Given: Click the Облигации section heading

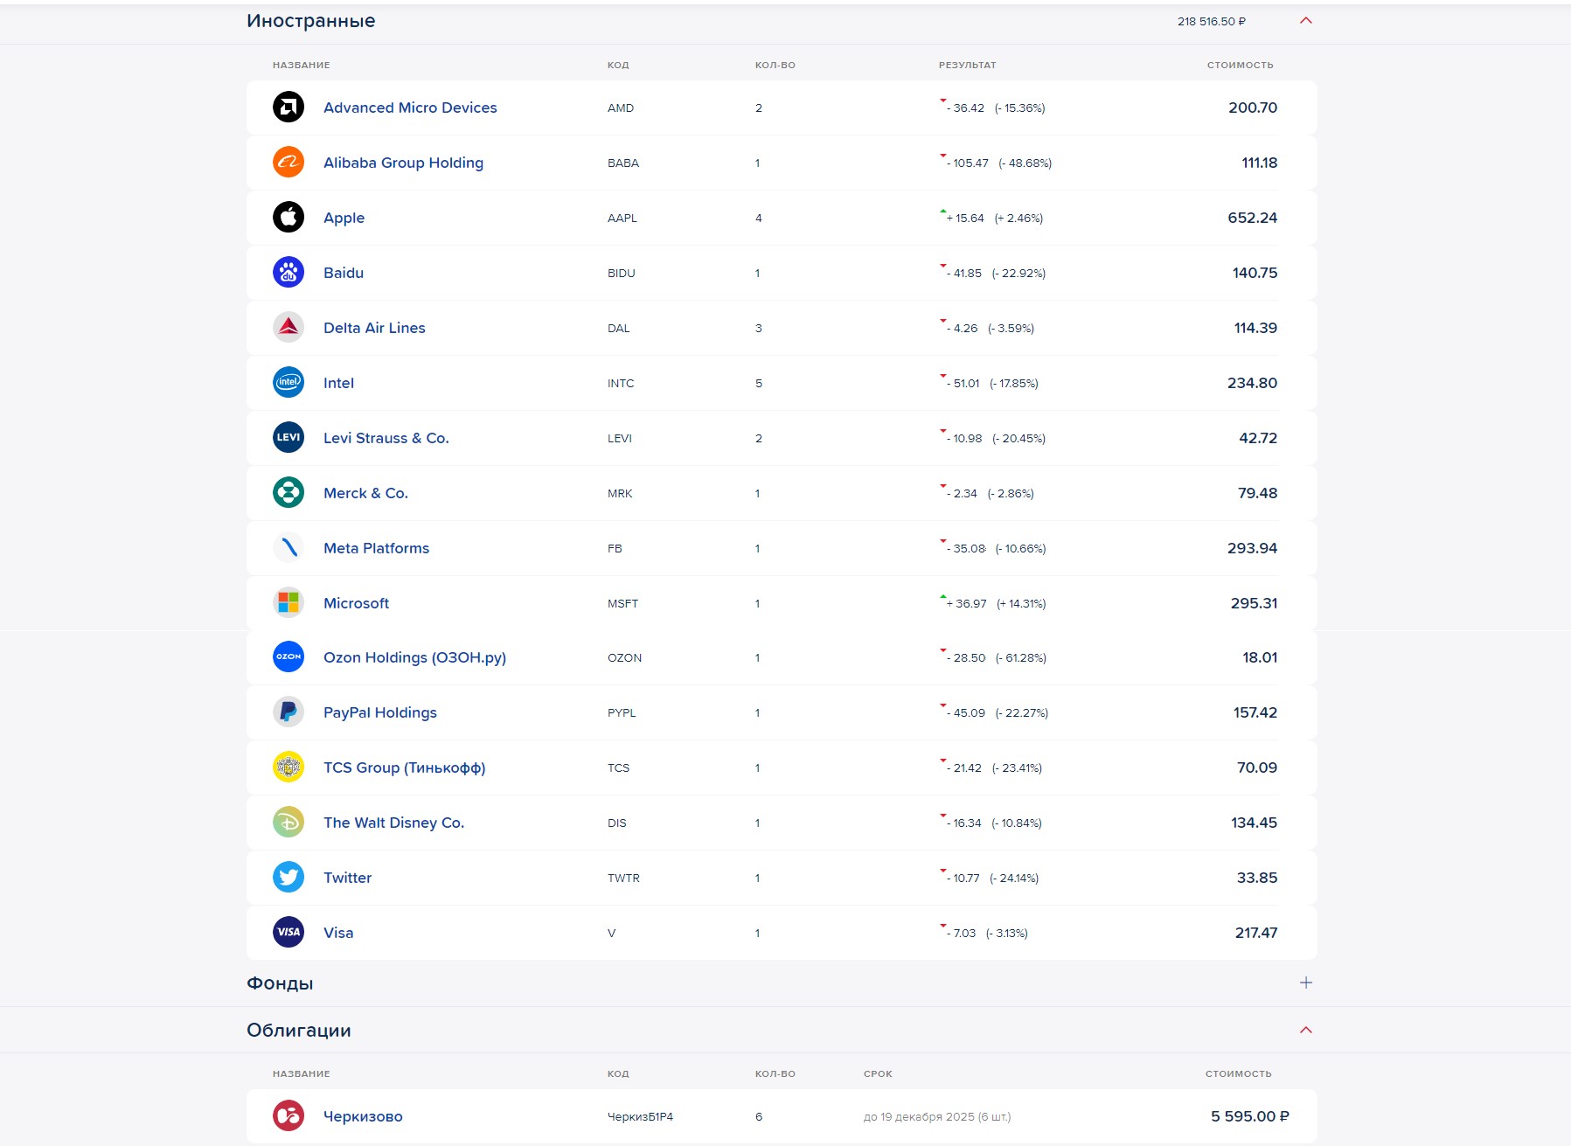Looking at the screenshot, I should 298,1031.
